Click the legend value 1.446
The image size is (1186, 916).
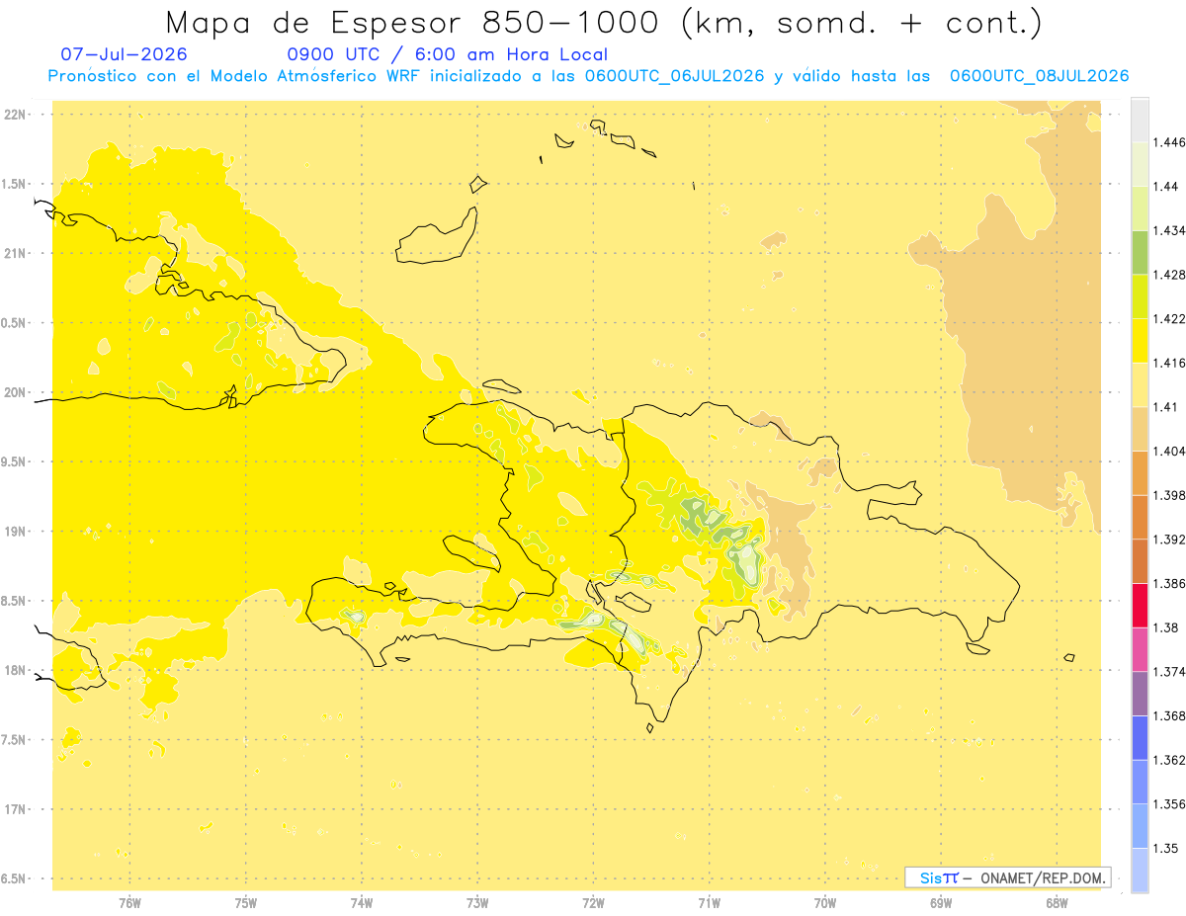tap(1169, 142)
